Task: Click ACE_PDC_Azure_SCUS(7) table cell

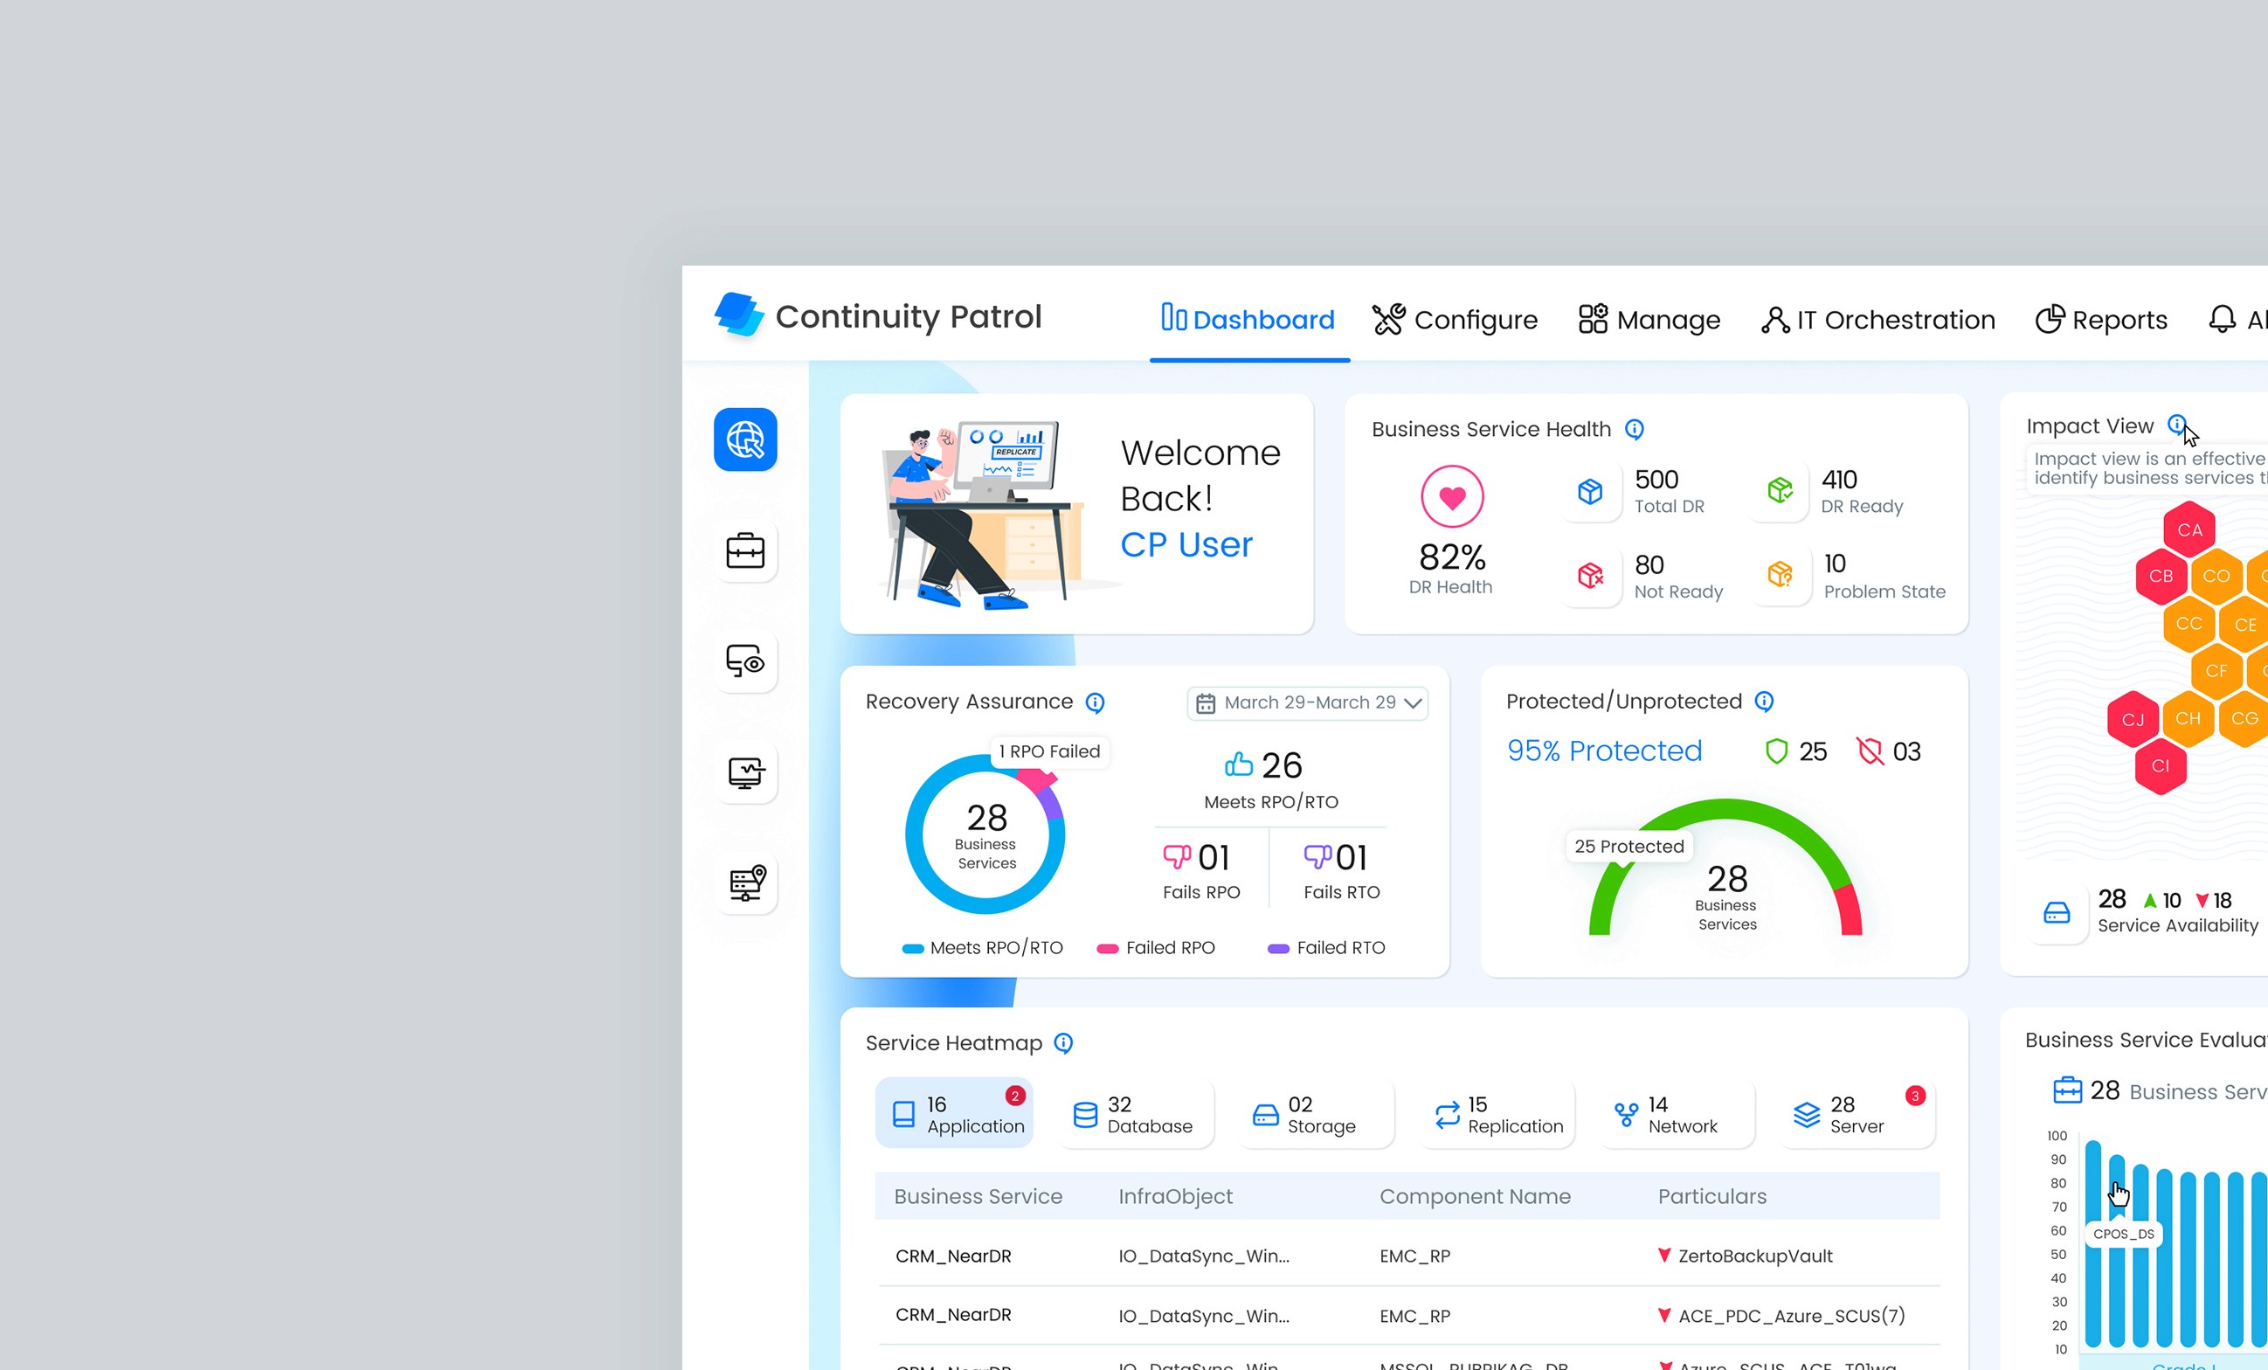Action: 1791,1316
